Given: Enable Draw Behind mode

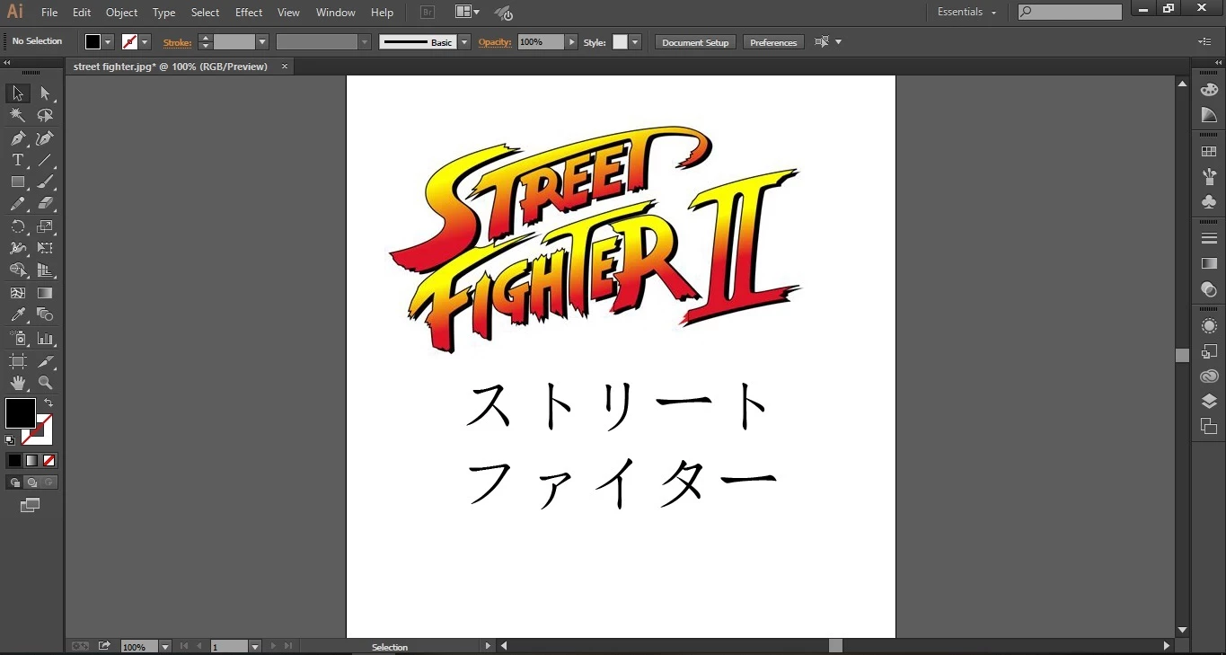Looking at the screenshot, I should tap(31, 482).
